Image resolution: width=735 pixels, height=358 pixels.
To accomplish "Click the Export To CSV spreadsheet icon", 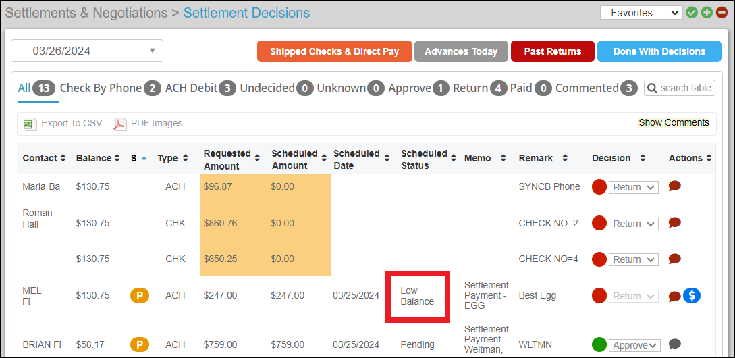I will pos(30,124).
